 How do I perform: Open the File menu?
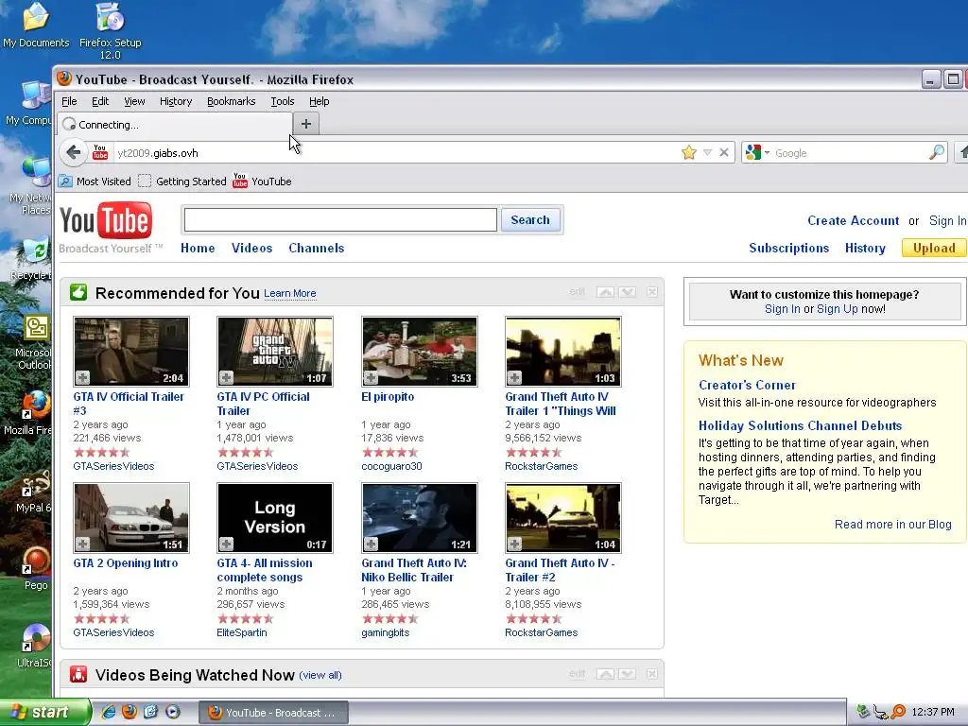point(69,101)
